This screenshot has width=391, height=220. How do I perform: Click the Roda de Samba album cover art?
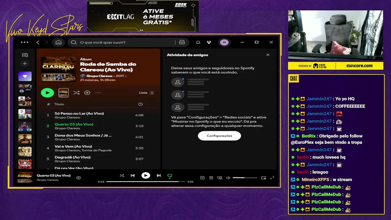58,69
